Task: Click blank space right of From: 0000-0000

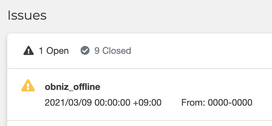Action: point(262,102)
